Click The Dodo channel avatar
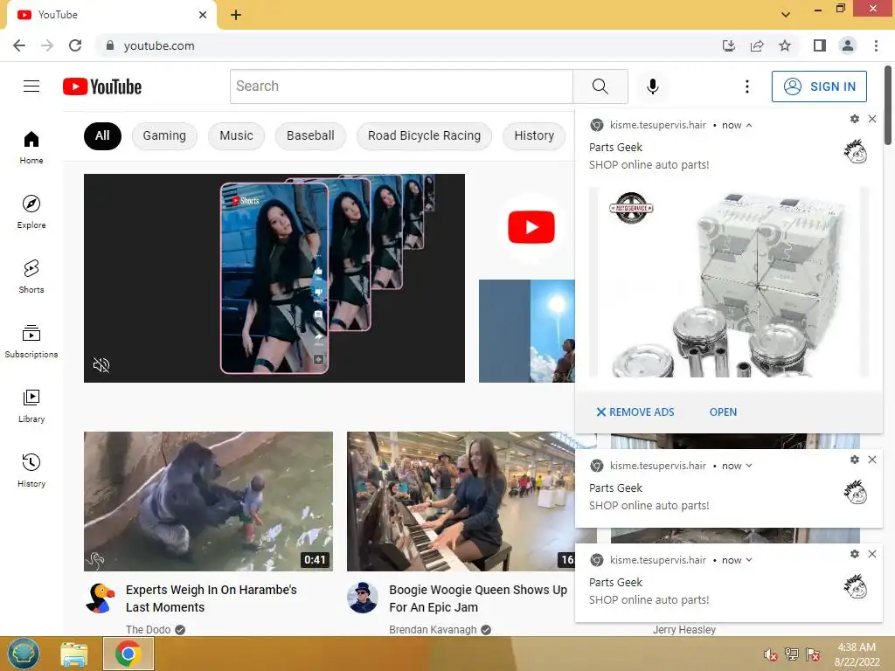 point(100,598)
